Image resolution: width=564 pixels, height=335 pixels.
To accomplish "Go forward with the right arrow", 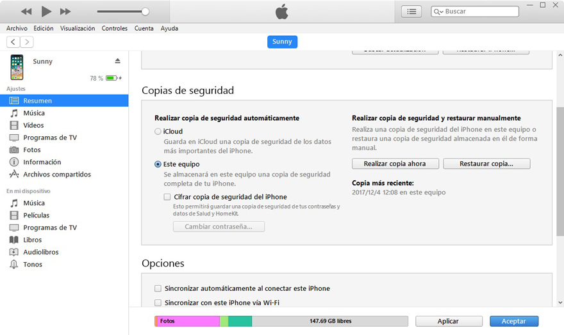I will 27,42.
